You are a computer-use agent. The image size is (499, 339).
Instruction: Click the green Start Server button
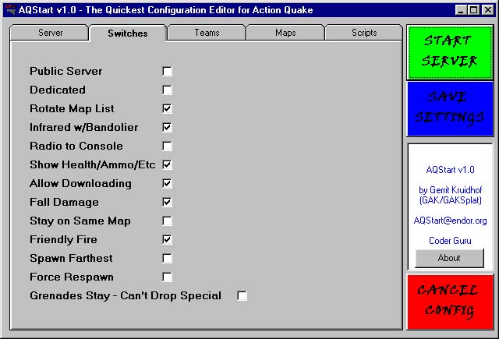[450, 52]
